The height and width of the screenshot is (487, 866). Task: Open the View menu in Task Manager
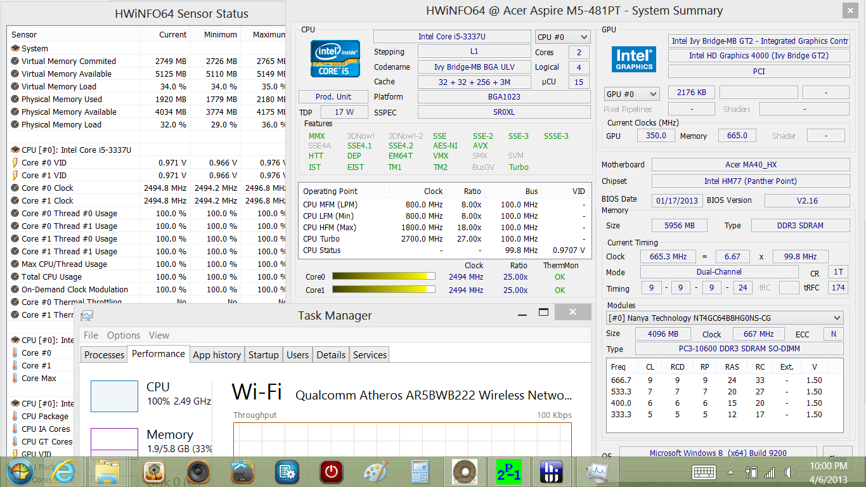[159, 335]
